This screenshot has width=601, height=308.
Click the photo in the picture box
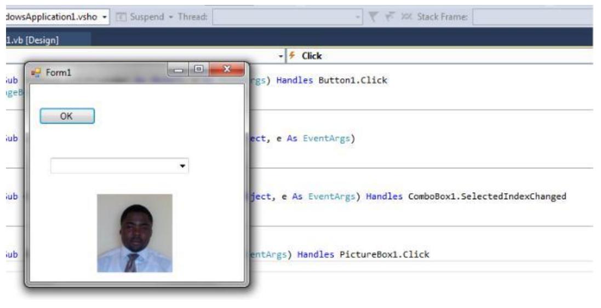(135, 233)
